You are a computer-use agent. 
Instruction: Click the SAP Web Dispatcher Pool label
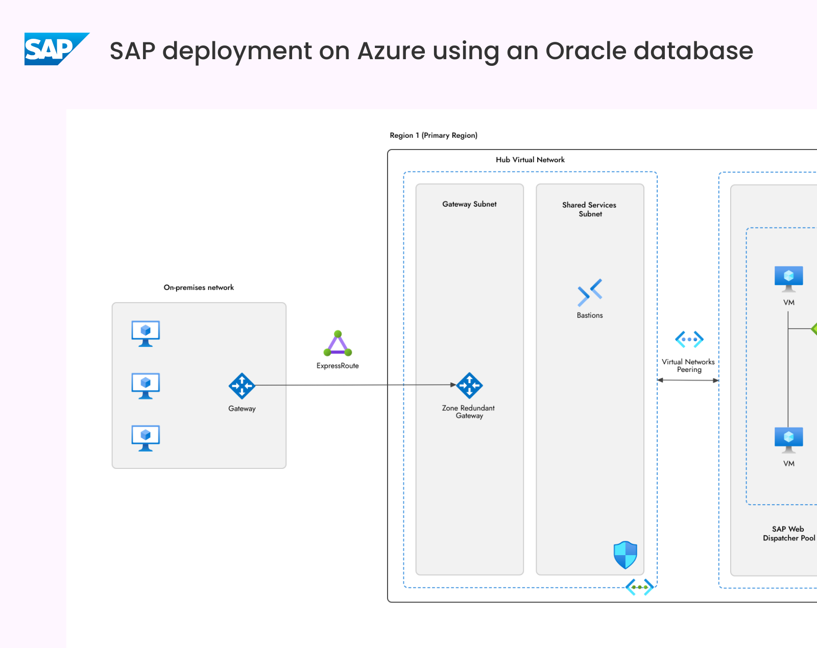click(789, 533)
